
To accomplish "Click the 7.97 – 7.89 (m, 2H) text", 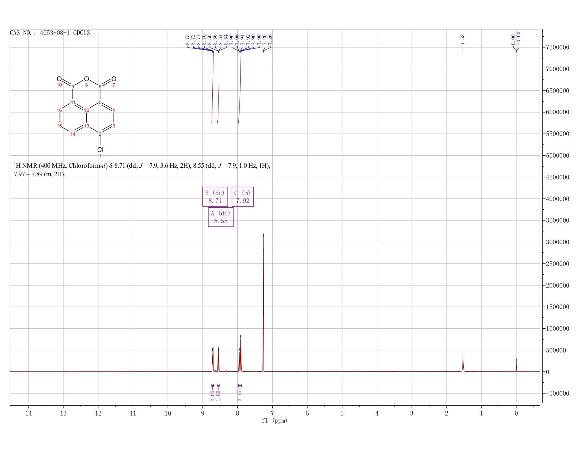I will pyautogui.click(x=40, y=174).
